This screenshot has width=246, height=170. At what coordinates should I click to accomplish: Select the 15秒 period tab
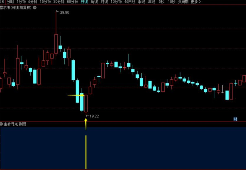(172, 2)
